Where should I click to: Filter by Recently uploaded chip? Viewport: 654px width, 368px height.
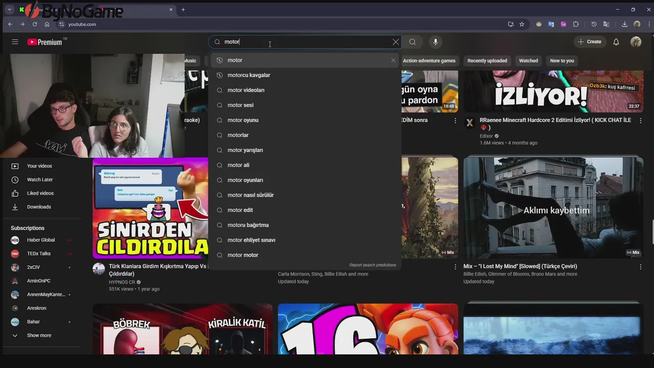(x=487, y=61)
